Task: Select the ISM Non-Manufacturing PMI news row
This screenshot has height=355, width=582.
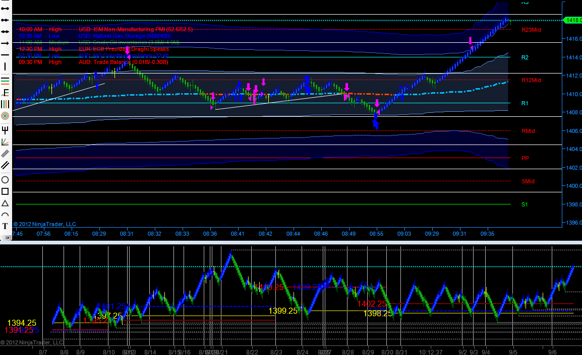Action: (105, 29)
